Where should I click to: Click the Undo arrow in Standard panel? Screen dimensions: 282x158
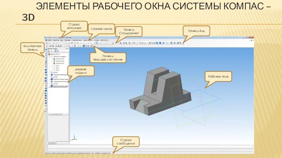point(78,46)
